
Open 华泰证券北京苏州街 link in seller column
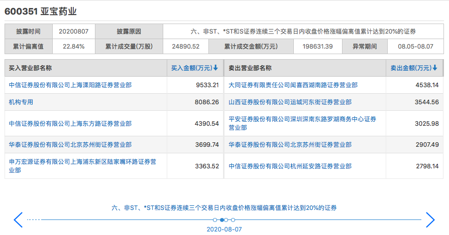(x=290, y=145)
